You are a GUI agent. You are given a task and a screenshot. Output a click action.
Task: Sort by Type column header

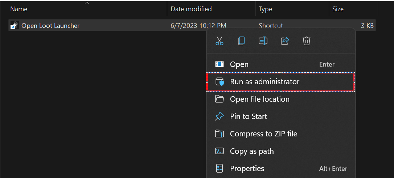(292, 9)
